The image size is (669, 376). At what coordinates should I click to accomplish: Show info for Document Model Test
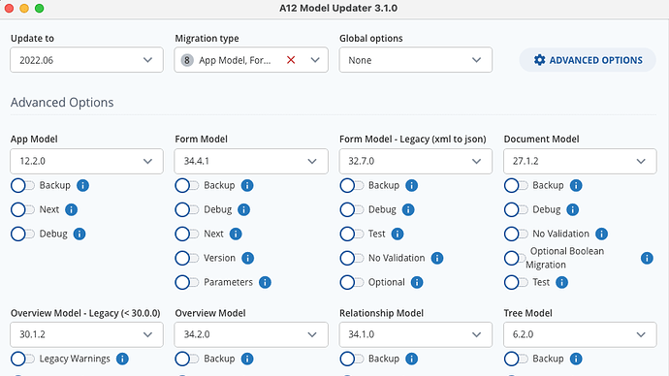coord(562,282)
